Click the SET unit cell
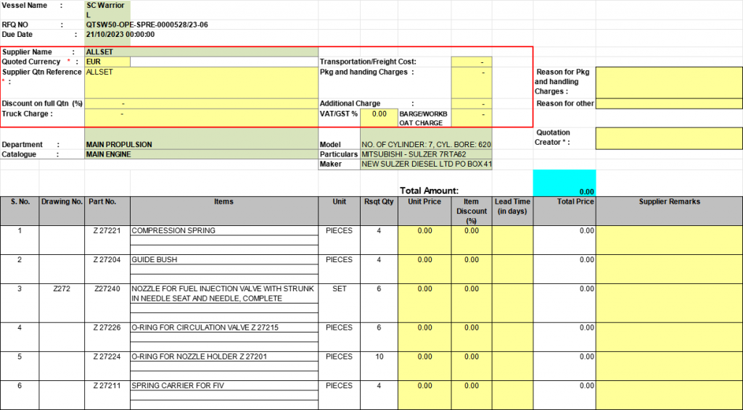This screenshot has height=410, width=743. (x=340, y=304)
